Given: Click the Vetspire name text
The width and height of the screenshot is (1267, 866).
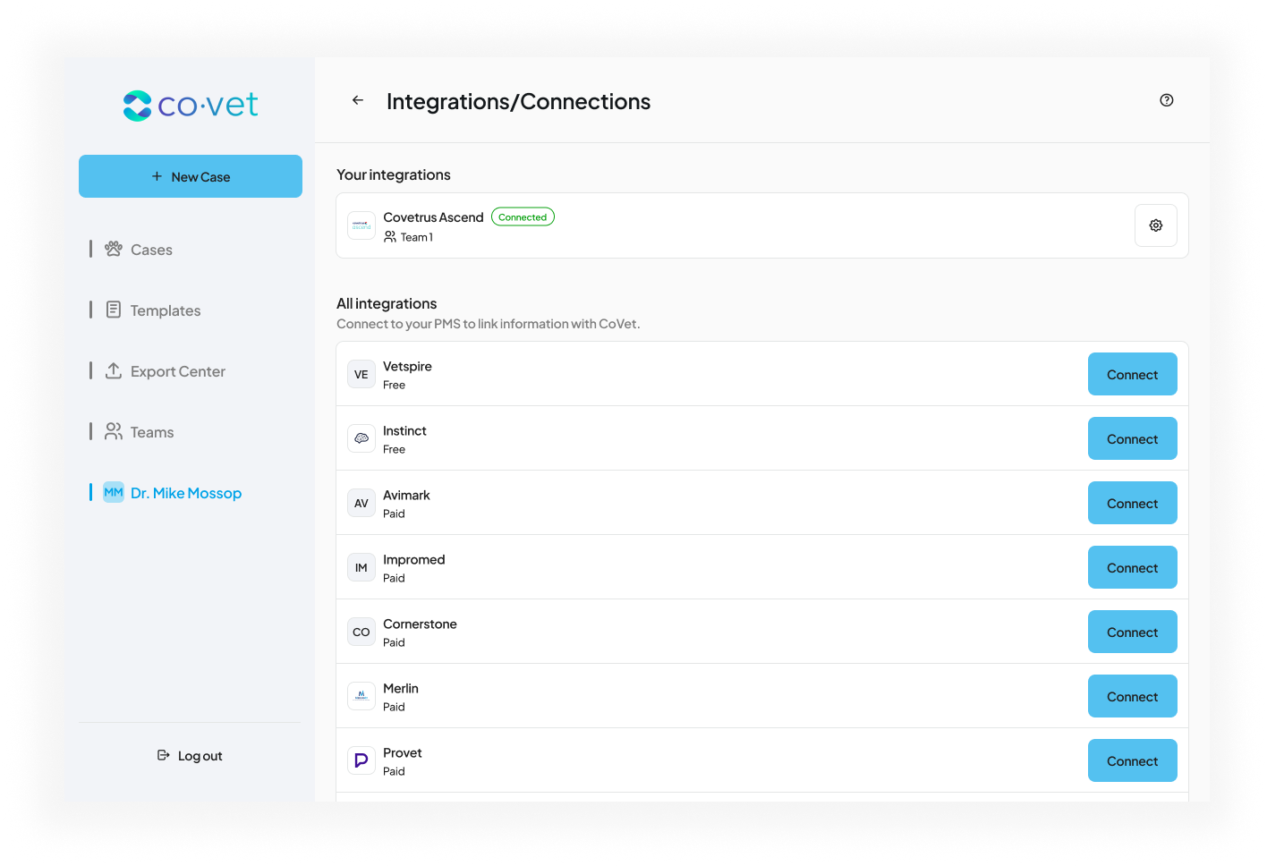Looking at the screenshot, I should (x=407, y=367).
